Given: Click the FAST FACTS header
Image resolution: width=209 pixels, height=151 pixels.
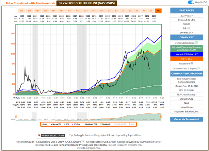Looking at the screenshot, I should [x=186, y=10].
